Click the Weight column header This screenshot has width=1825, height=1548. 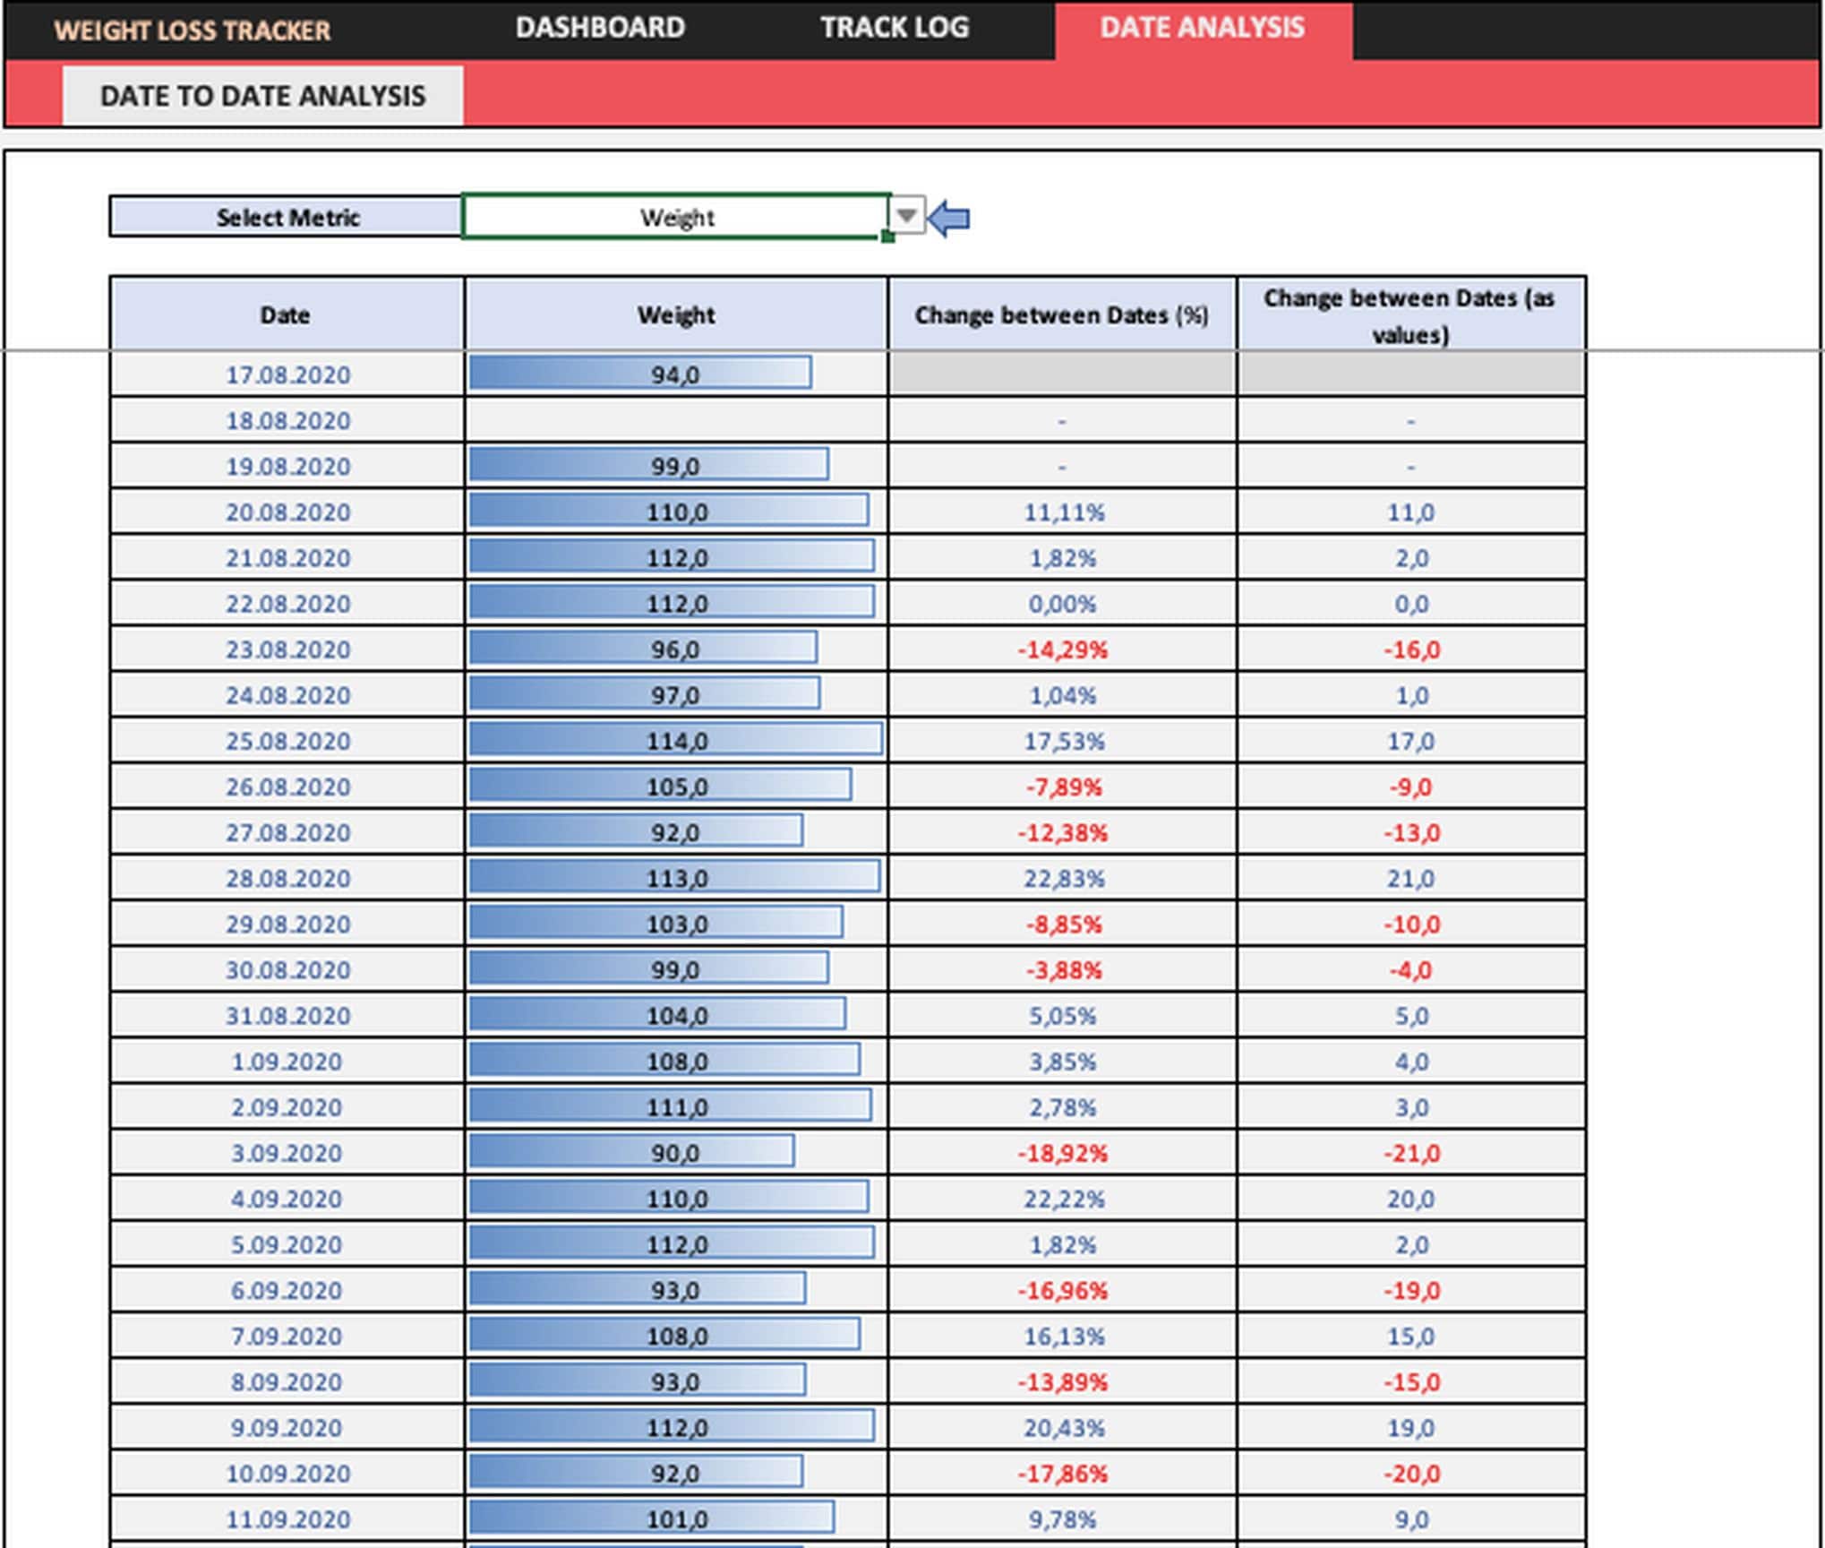coord(676,314)
